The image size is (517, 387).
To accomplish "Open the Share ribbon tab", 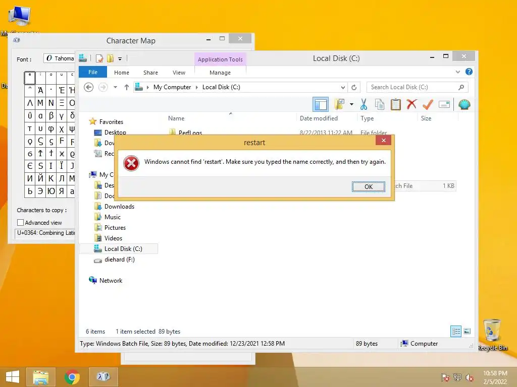I will point(150,73).
